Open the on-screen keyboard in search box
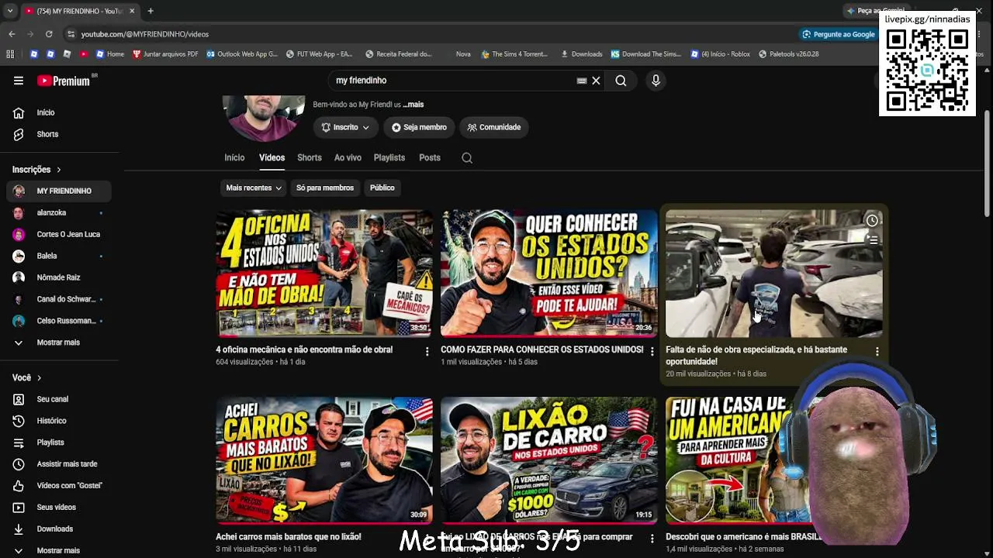Screen dimensions: 993x558 (582, 81)
